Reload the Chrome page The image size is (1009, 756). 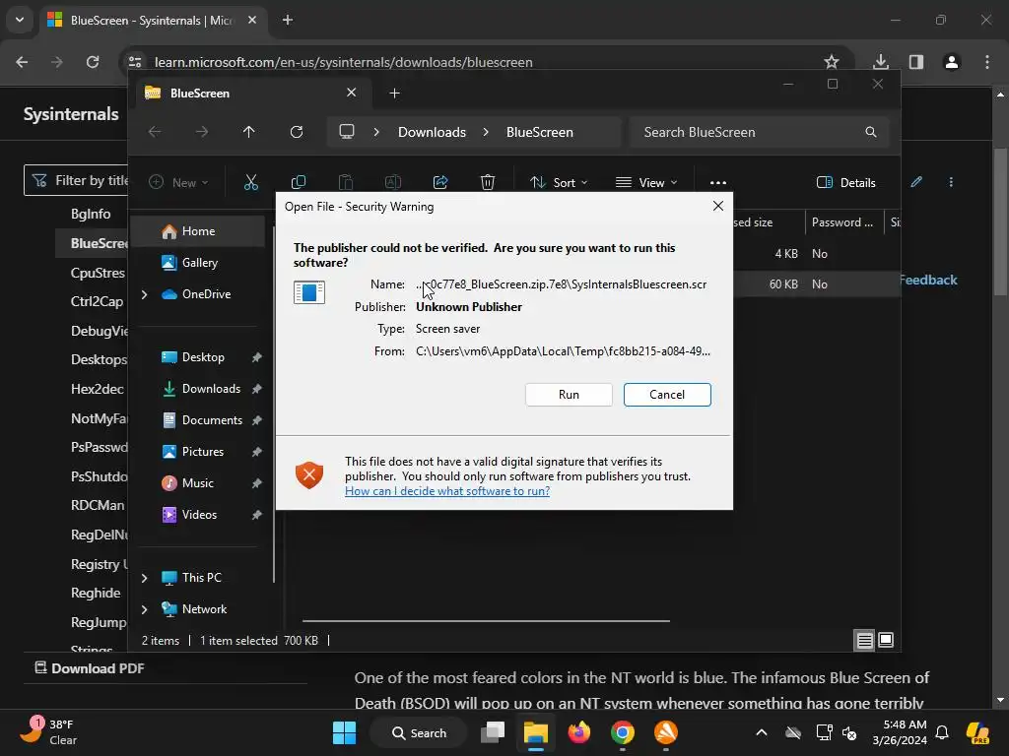tap(93, 62)
